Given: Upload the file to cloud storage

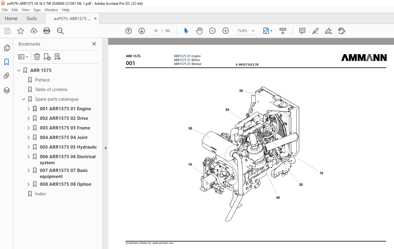Looking at the screenshot, I should click(x=34, y=31).
